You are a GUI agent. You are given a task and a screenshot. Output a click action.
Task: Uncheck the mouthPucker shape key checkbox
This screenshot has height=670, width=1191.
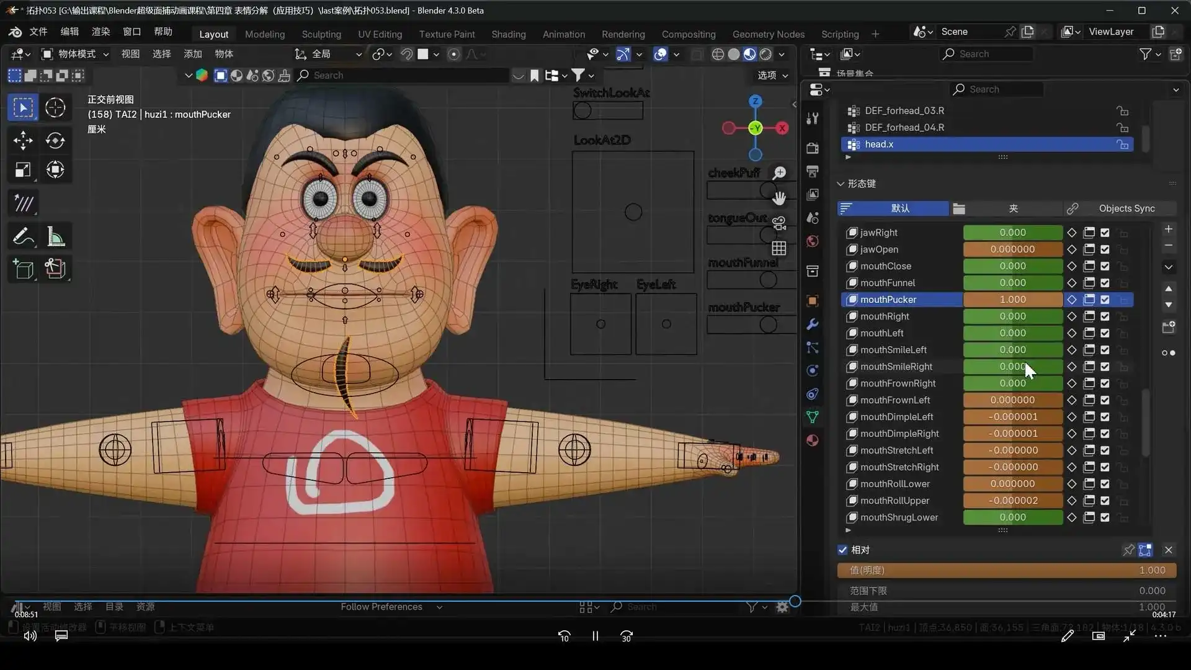(1105, 300)
